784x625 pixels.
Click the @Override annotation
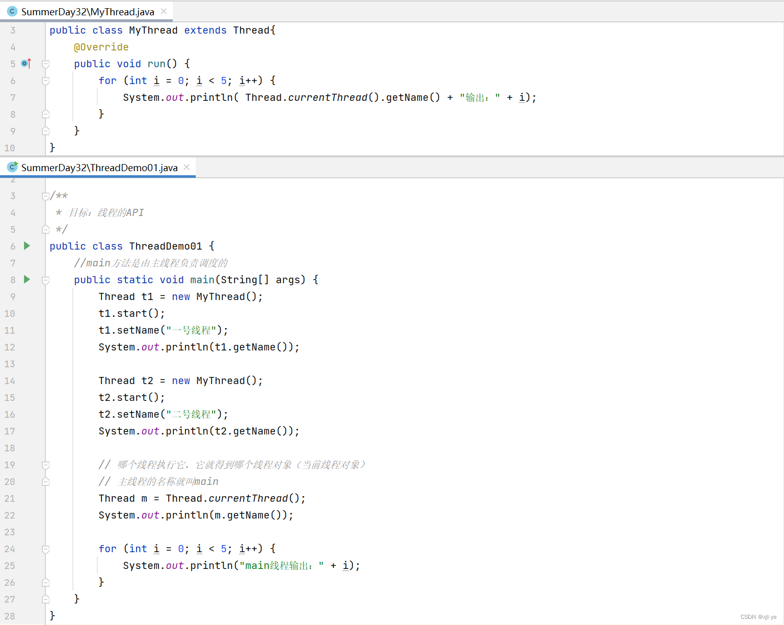coord(101,47)
